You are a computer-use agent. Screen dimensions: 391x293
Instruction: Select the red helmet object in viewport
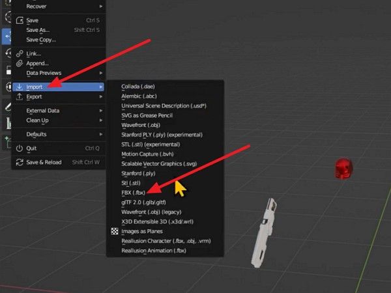pos(343,169)
